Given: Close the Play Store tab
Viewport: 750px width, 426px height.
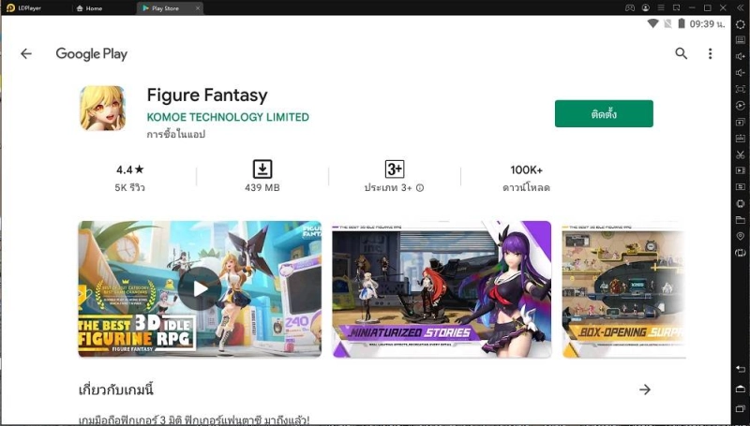Looking at the screenshot, I should [x=198, y=8].
